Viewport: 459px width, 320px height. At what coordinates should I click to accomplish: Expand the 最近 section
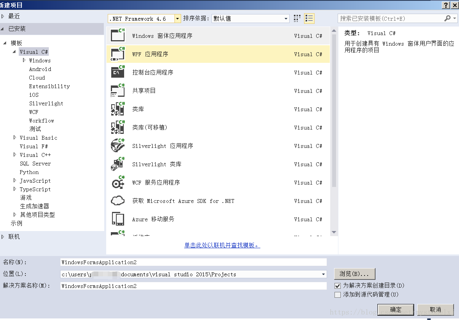pos(3,16)
